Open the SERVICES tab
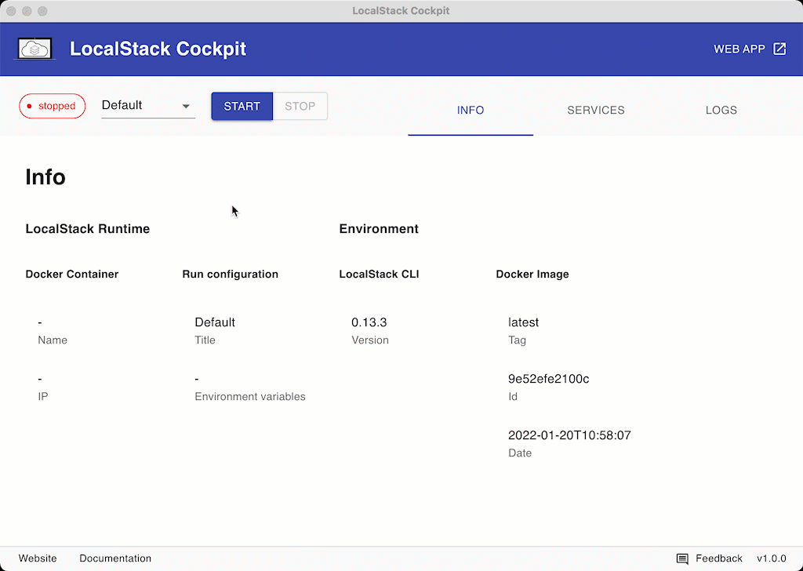The width and height of the screenshot is (803, 571). point(596,110)
